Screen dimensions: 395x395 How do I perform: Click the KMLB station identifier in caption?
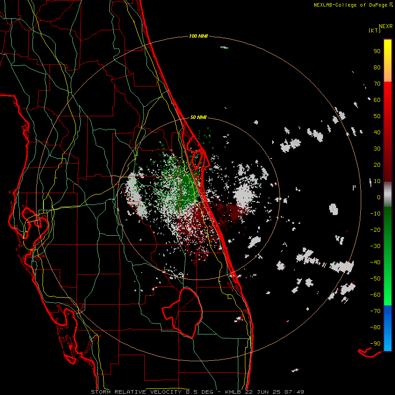[233, 392]
